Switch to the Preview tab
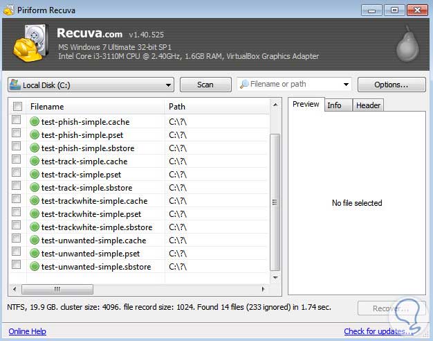 [306, 105]
